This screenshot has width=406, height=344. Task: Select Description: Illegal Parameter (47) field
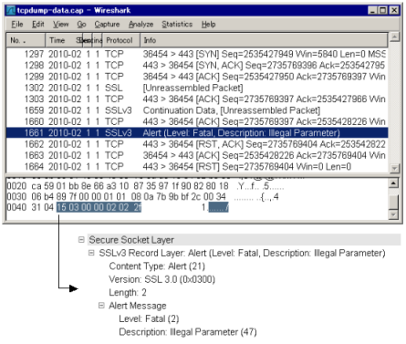tap(188, 332)
